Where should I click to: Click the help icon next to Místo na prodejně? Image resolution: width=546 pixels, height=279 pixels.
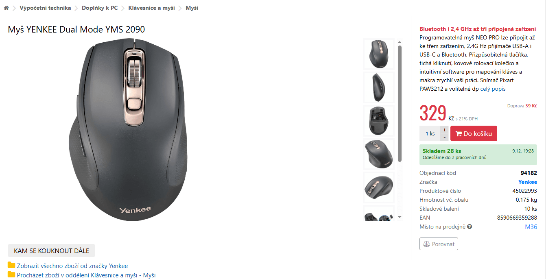(x=470, y=227)
